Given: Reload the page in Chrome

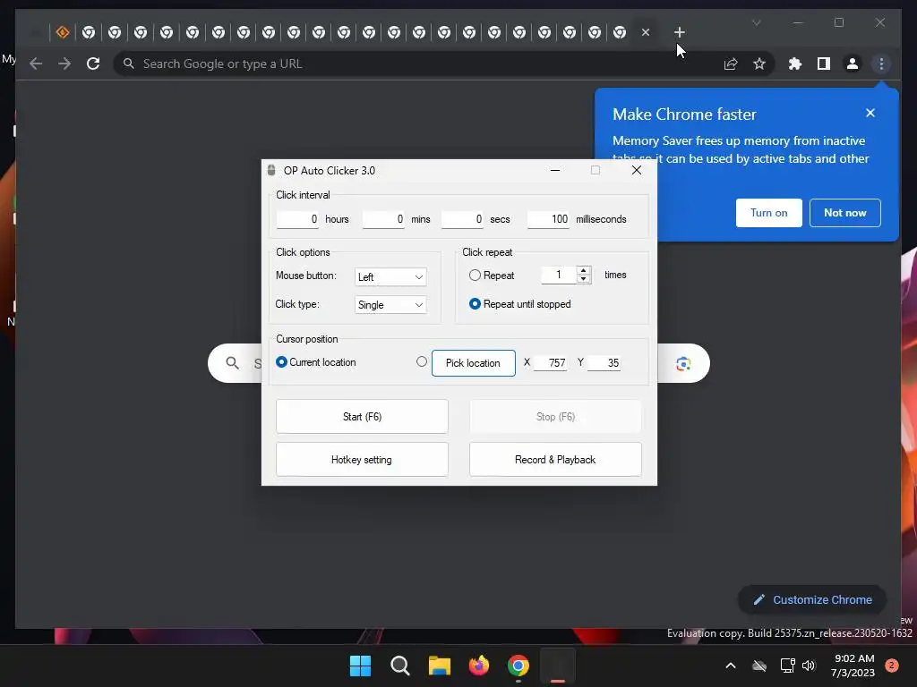Looking at the screenshot, I should tap(93, 64).
